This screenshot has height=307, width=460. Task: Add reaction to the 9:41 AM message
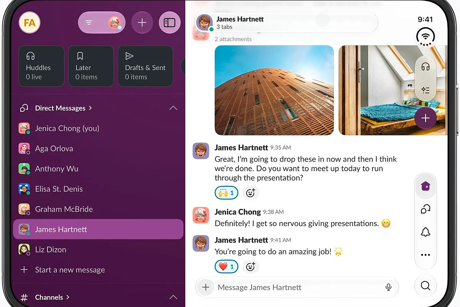click(x=251, y=266)
